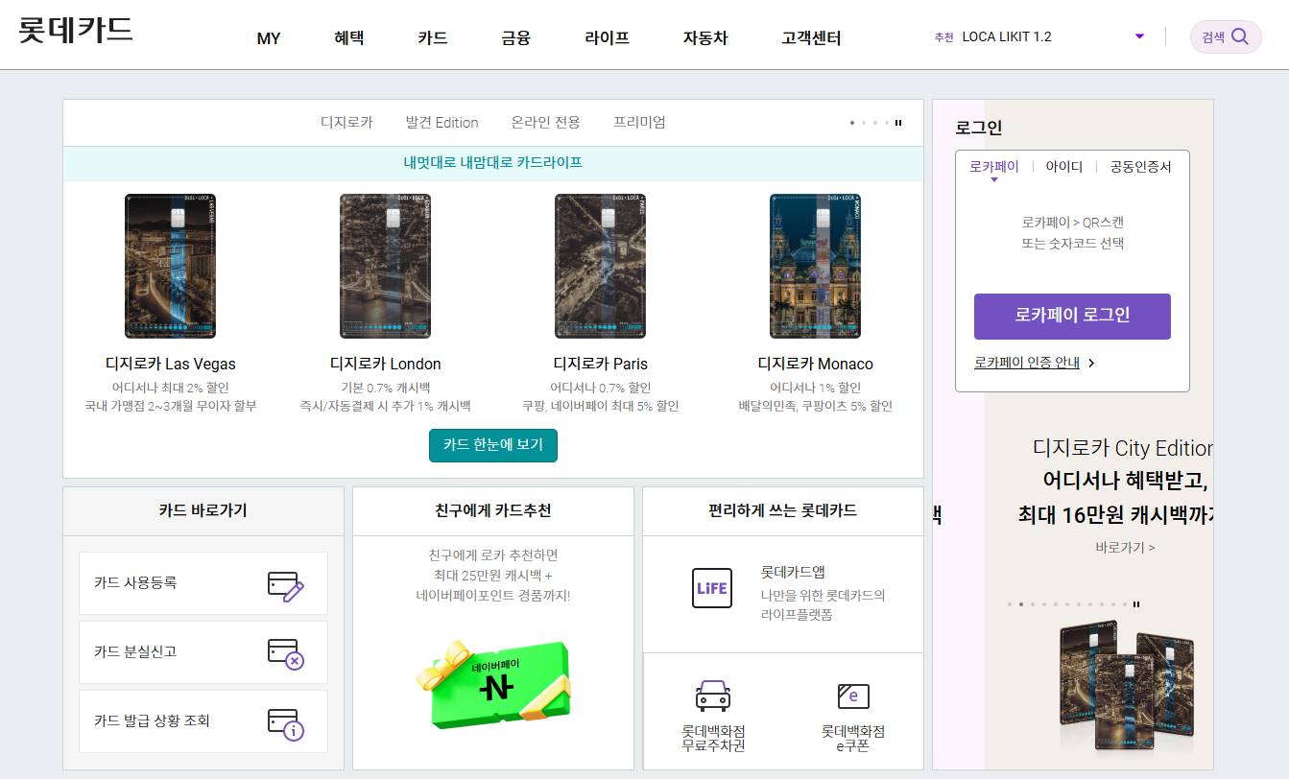Click the 내멋대로 내맘대로 카드라이프 banner

point(493,163)
